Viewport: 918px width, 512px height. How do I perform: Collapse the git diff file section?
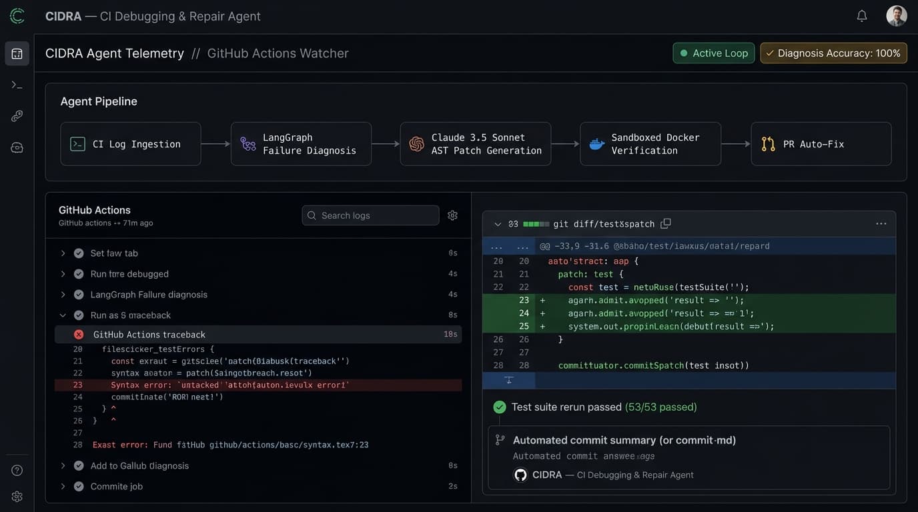[x=497, y=224]
